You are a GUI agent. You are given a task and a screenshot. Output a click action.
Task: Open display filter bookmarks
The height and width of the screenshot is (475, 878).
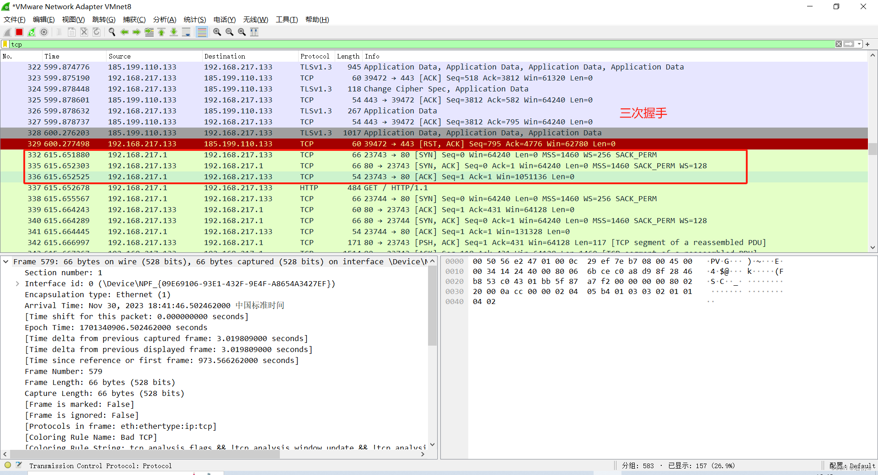pos(5,44)
